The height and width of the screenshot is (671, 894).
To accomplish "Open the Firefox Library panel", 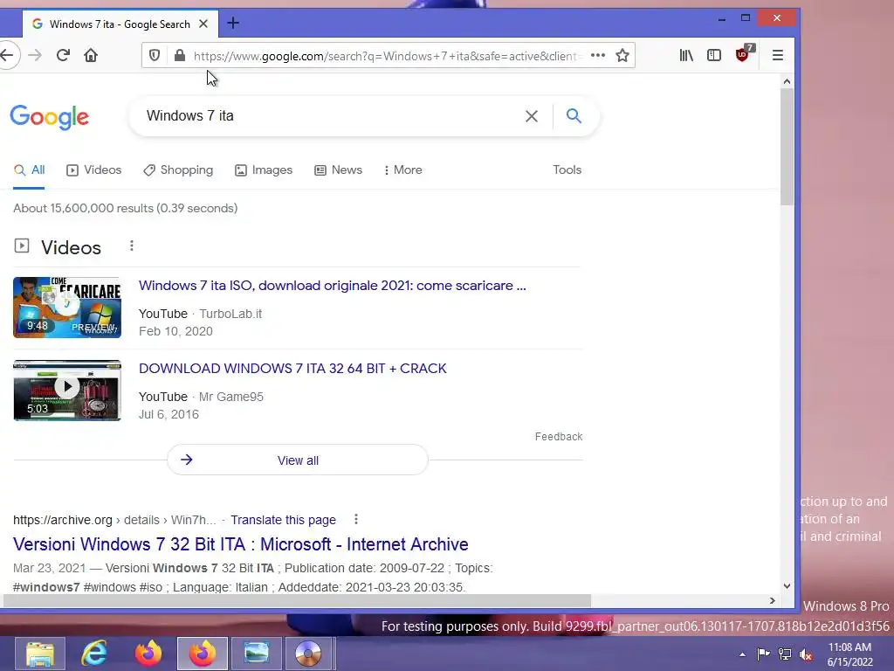I will 686,55.
